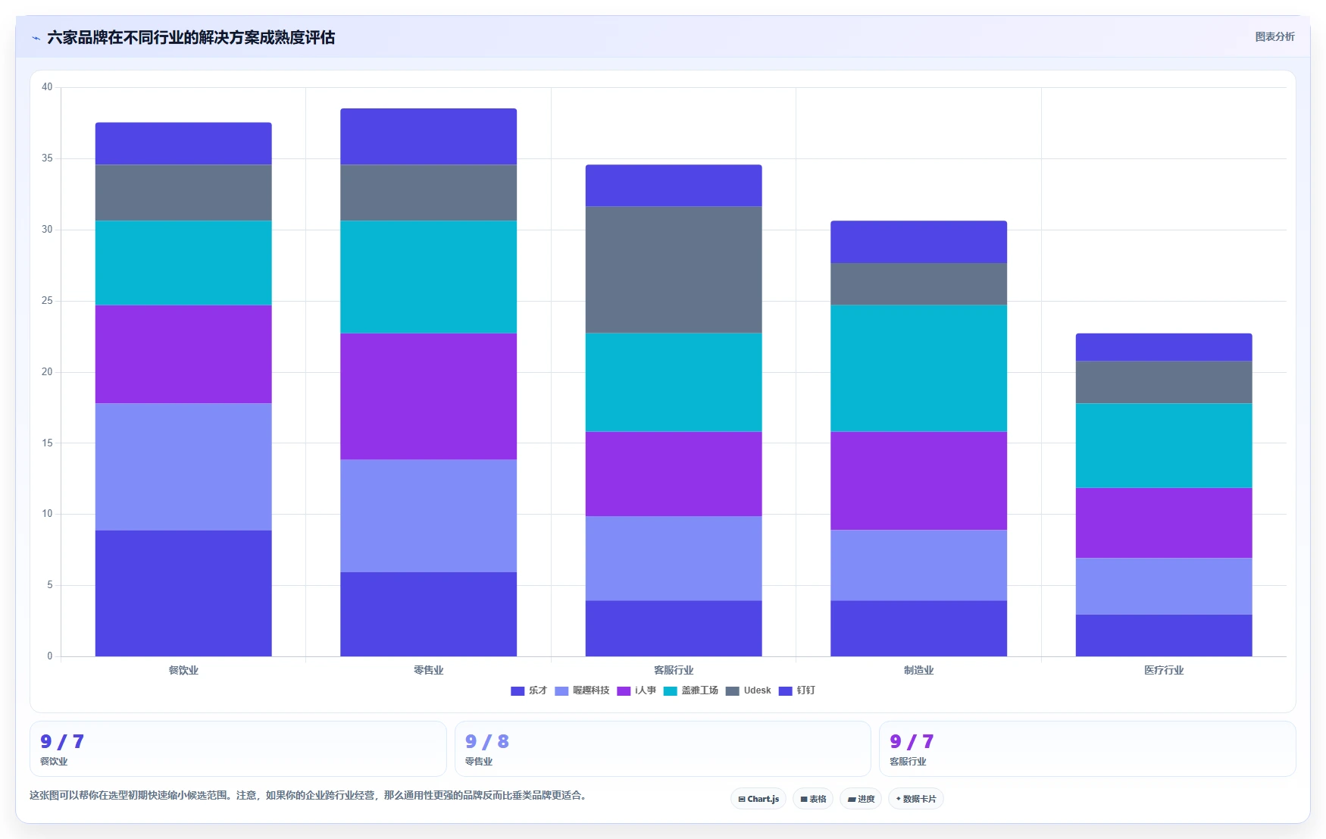Click the cyan 盖雅工场 segment in 零售业 bar

pos(428,277)
